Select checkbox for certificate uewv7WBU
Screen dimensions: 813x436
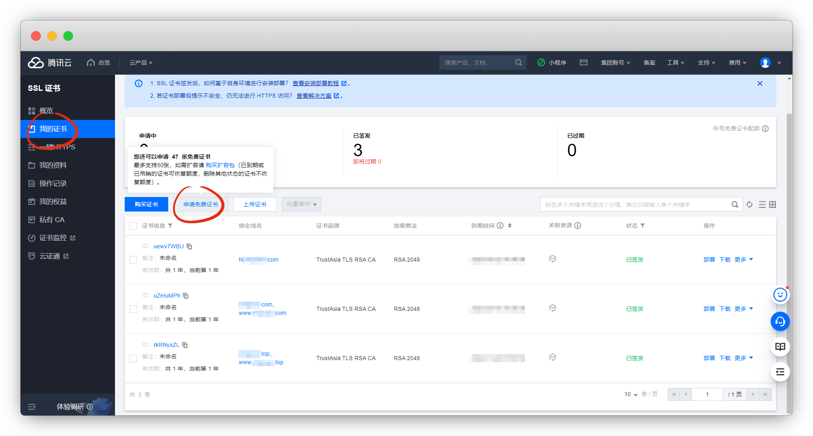tap(133, 260)
